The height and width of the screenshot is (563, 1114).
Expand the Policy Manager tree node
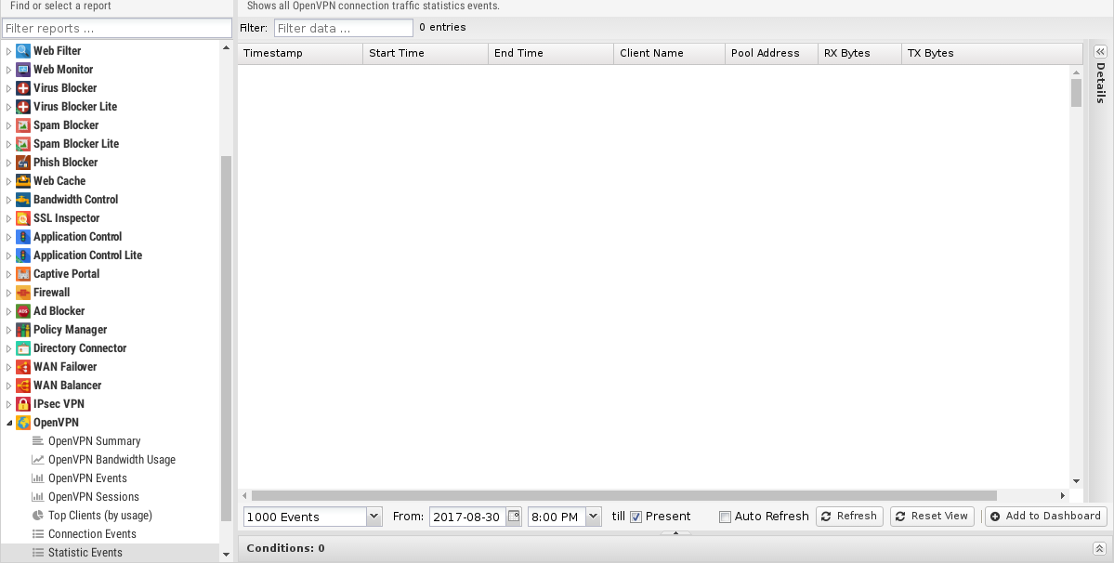tap(8, 330)
